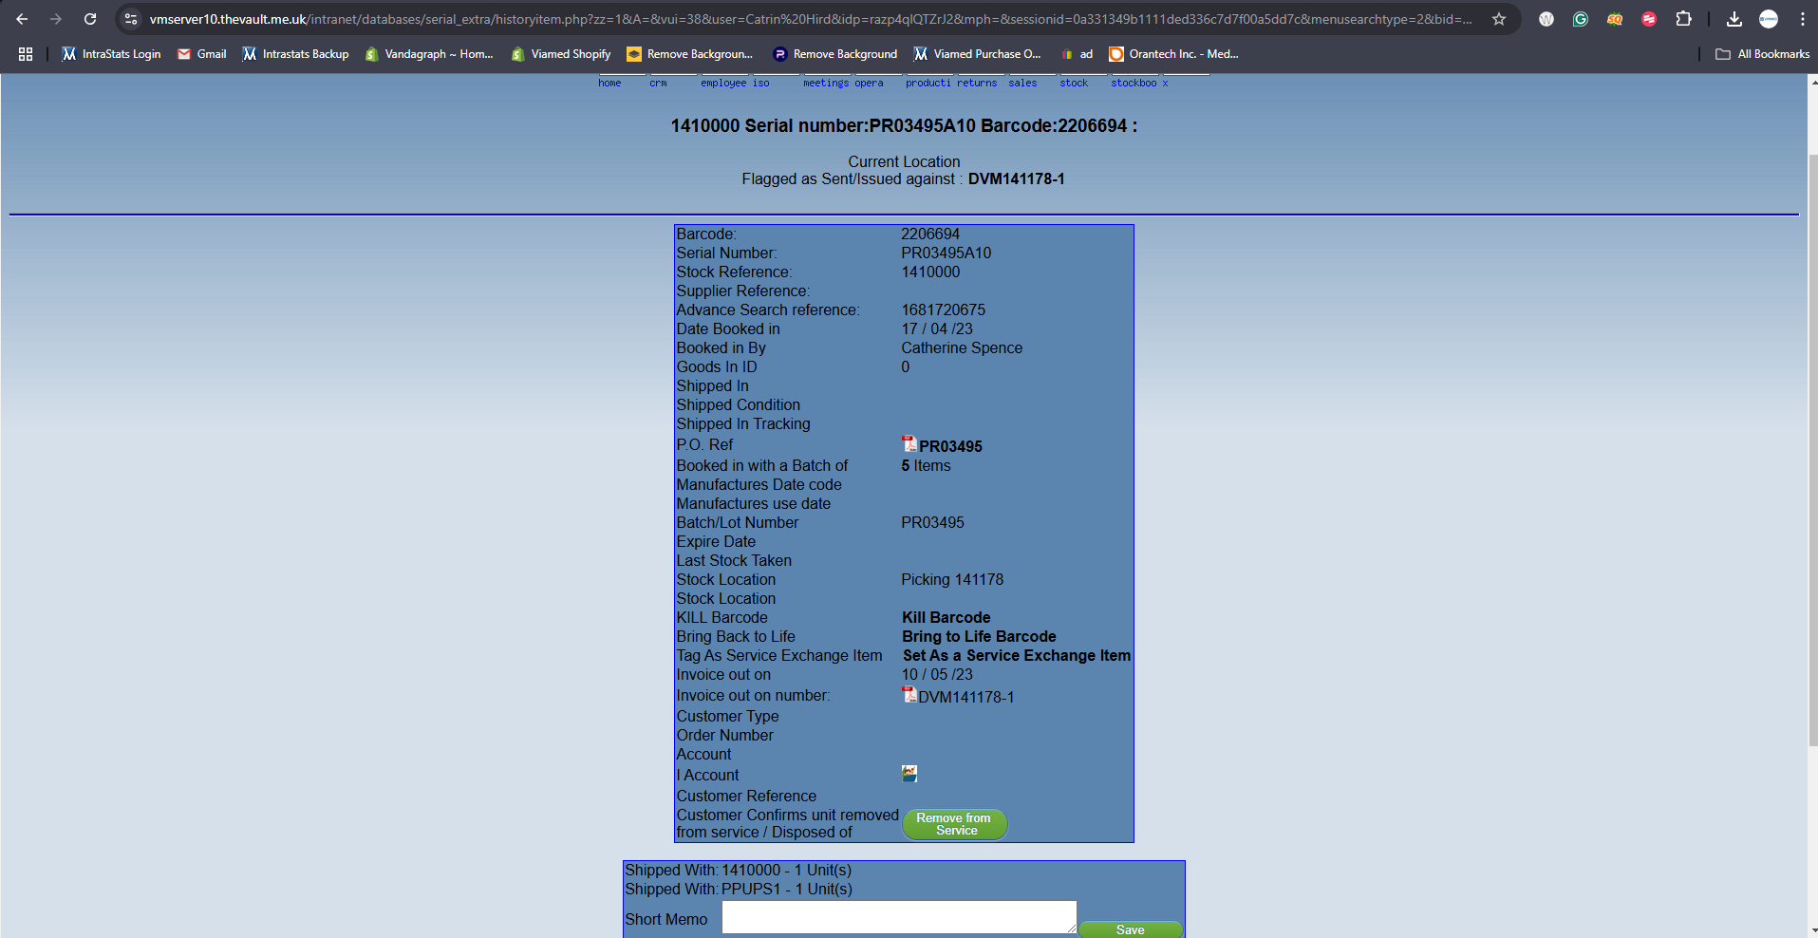The image size is (1818, 938).
Task: Click the SQ extension icon
Action: [1614, 19]
